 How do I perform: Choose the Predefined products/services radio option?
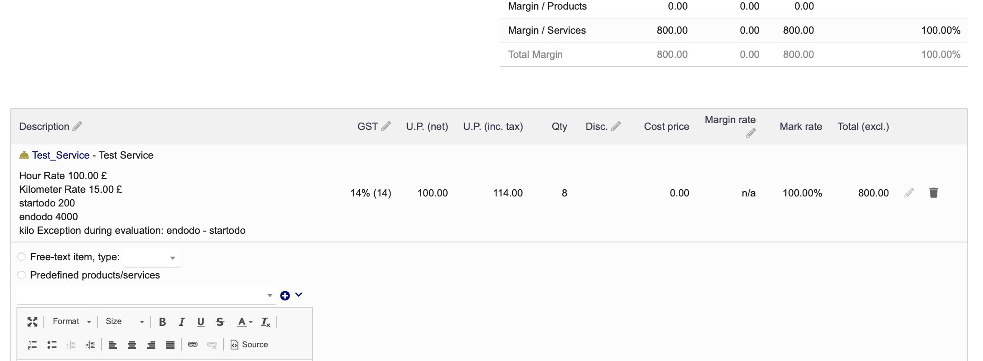[x=21, y=275]
